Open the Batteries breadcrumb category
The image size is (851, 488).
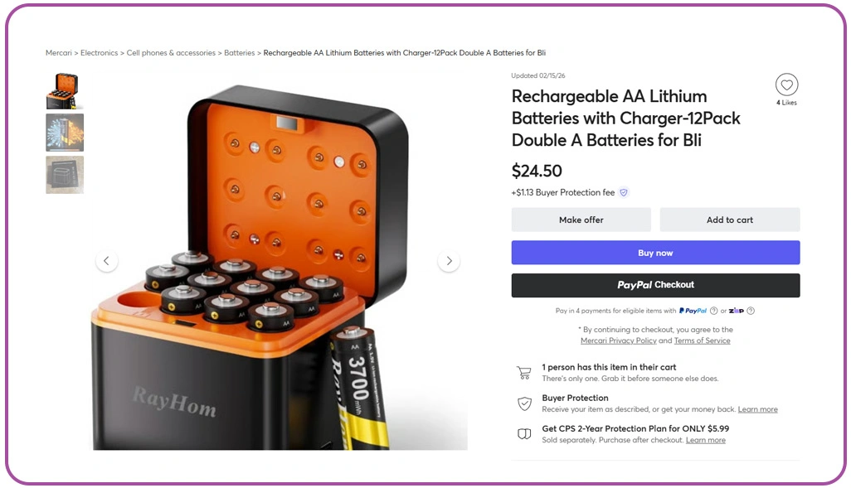click(x=240, y=52)
